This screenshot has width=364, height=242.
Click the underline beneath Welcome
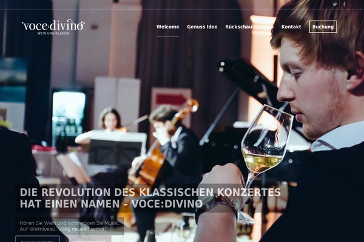pyautogui.click(x=167, y=36)
